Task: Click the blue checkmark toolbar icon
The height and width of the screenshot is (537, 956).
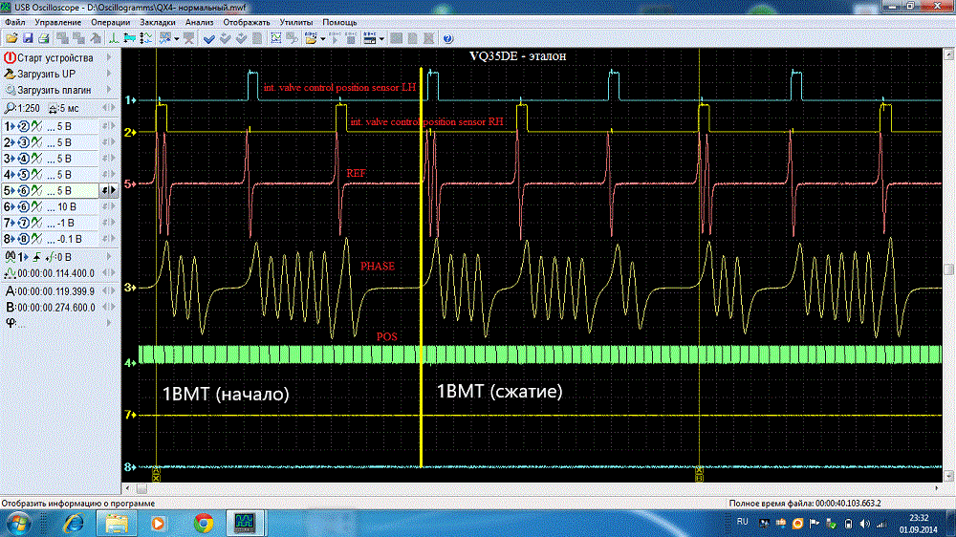Action: 209,38
